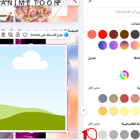This screenshot has height=140, width=140.
Task: Pick the white swatch beside rainbow plus
Action: 135,75
